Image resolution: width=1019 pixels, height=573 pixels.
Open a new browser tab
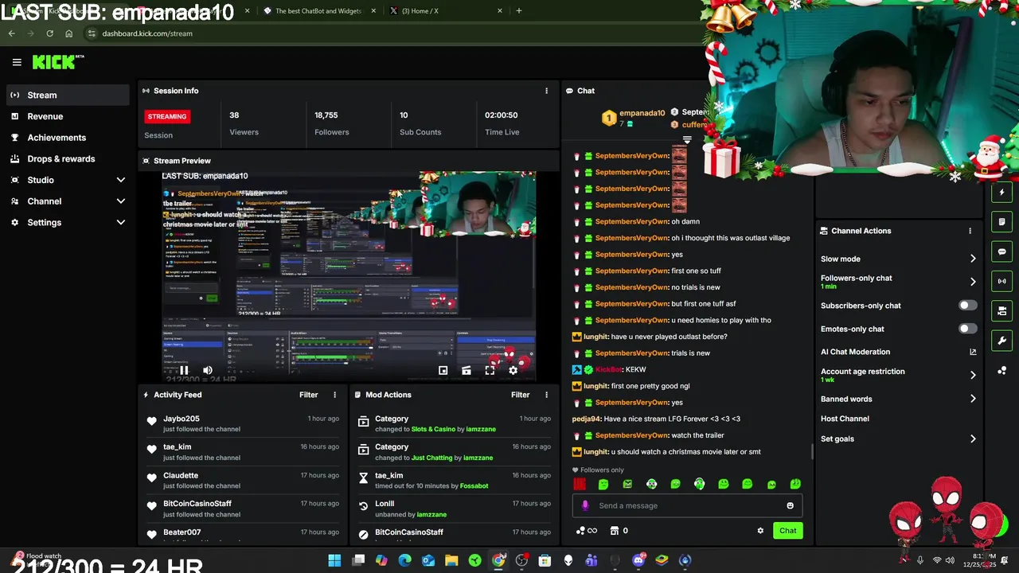point(519,11)
